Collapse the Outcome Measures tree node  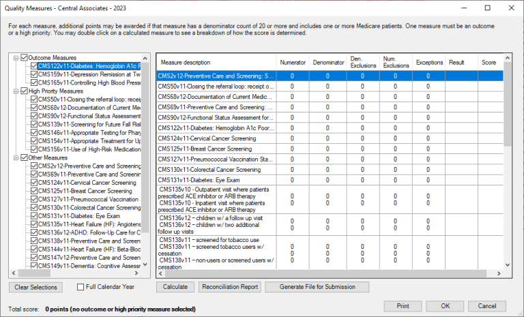click(x=16, y=58)
